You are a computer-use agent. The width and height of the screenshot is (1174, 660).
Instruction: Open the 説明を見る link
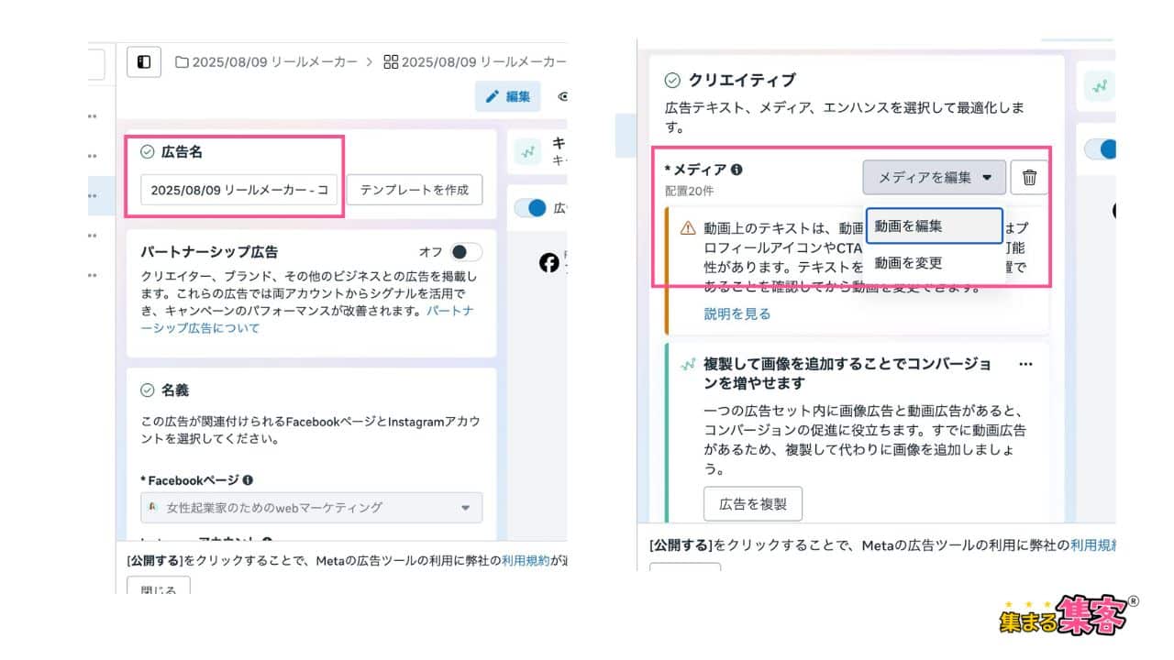(737, 313)
